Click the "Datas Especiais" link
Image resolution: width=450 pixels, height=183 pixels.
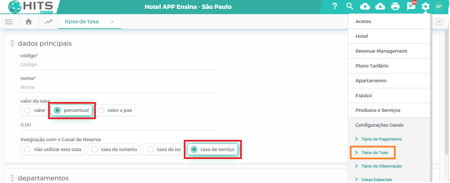pos(377,180)
